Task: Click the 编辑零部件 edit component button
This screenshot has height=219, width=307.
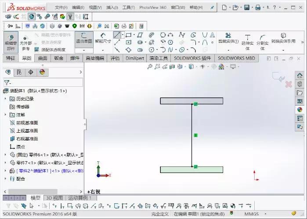Action: 11,42
